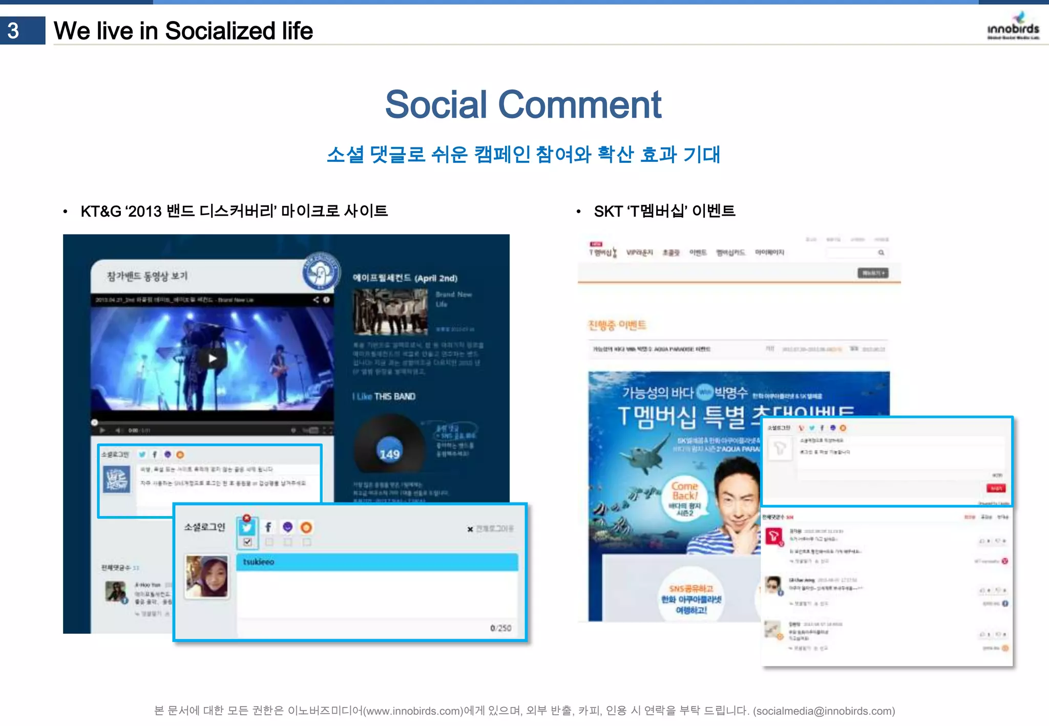
Task: Enter fullscreen with the player's fullscreen icon
Action: pyautogui.click(x=327, y=430)
